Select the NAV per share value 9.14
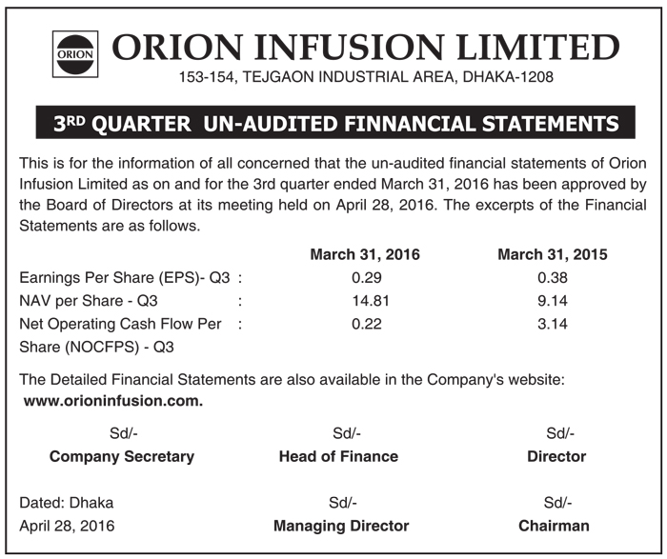This screenshot has width=667, height=559. coord(553,302)
